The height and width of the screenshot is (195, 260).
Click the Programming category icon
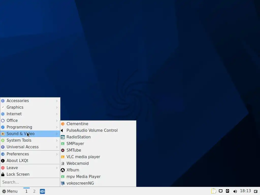pos(3,127)
